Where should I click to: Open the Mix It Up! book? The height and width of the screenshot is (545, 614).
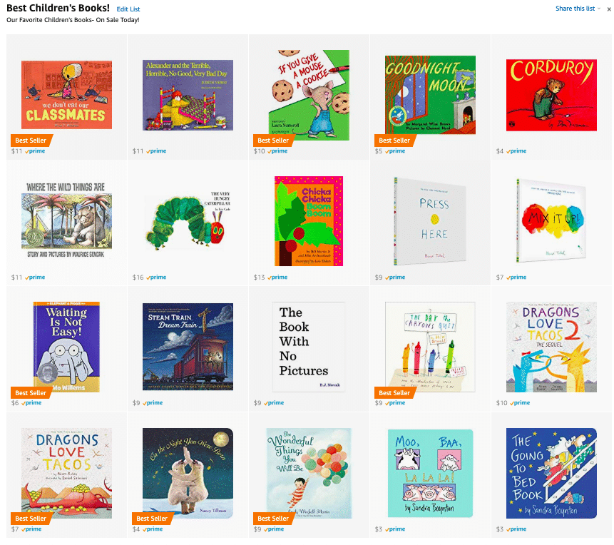click(551, 220)
